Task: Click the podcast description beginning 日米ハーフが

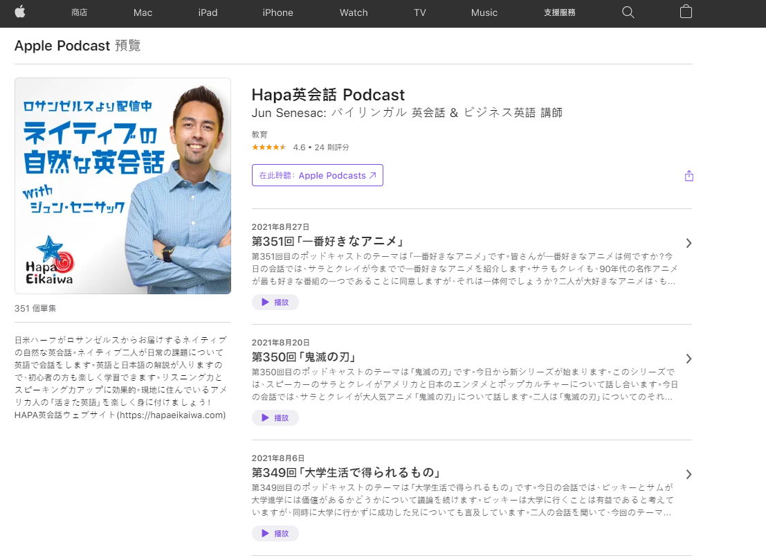Action: pos(121,377)
